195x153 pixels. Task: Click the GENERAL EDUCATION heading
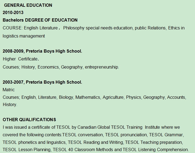point(28,5)
